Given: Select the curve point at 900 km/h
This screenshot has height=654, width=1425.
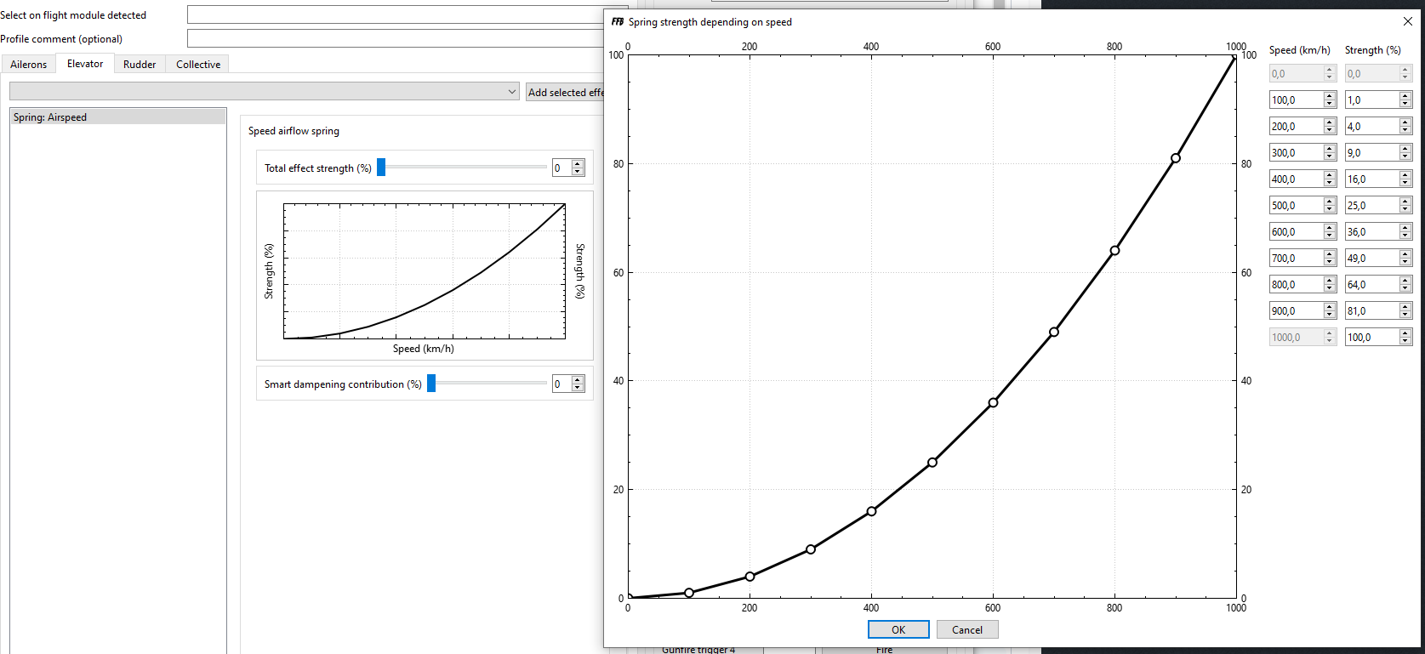Looking at the screenshot, I should tap(1176, 158).
